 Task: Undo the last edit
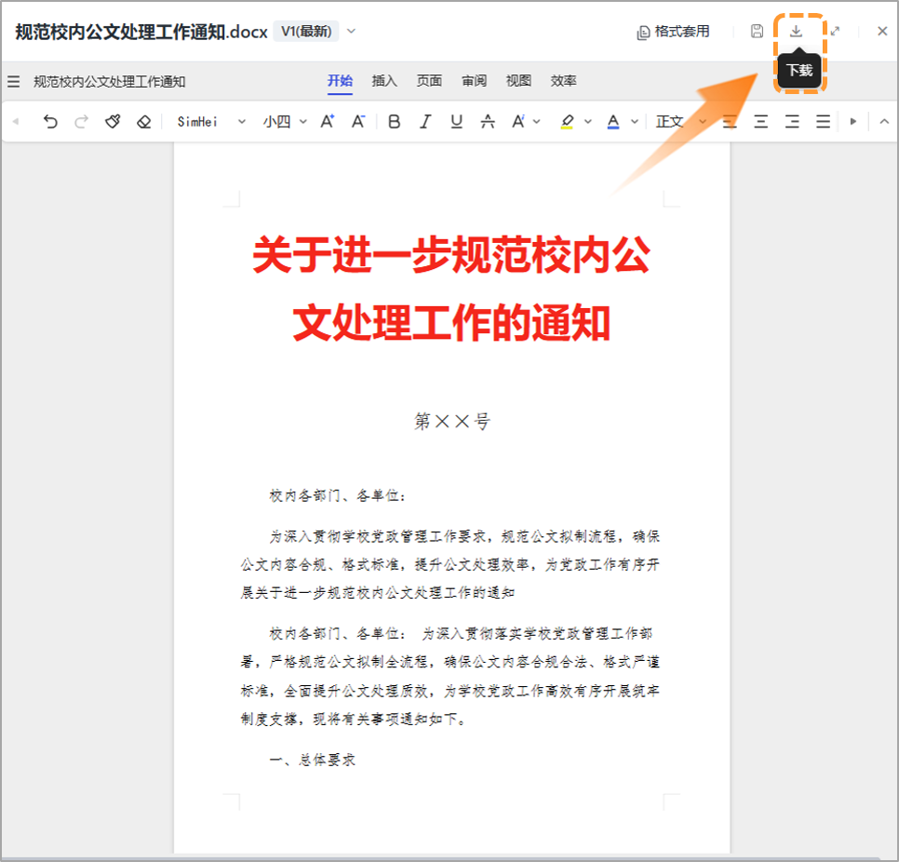click(x=51, y=121)
